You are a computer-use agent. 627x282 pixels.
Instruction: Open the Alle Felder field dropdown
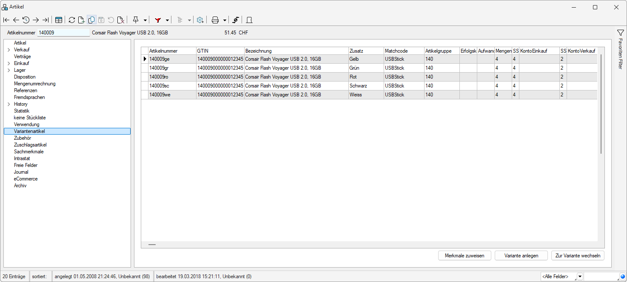click(580, 277)
